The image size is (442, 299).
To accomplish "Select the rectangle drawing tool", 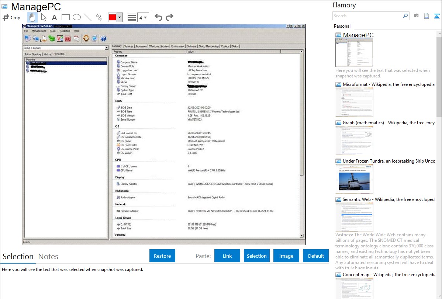I will [x=65, y=17].
